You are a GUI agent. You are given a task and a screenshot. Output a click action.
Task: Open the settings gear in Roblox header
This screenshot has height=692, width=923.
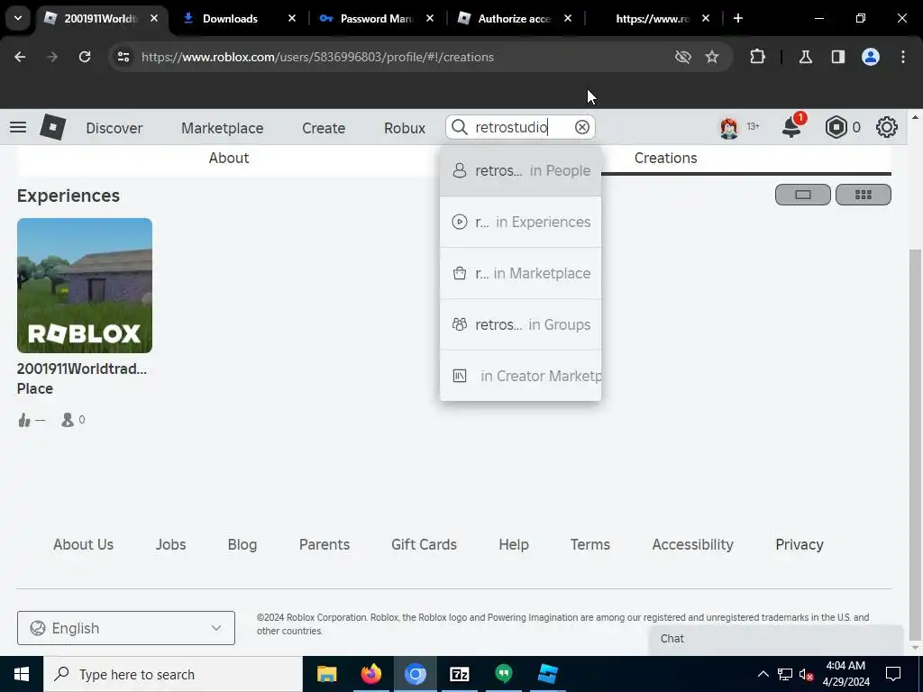887,127
